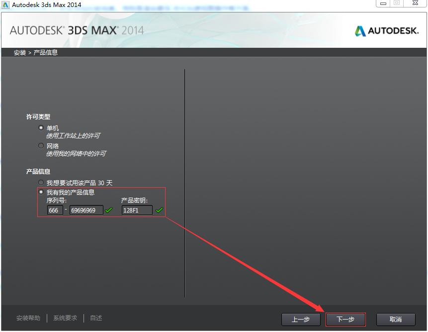
Task: Click the 3ds Max icon in the title bar
Action: click(6, 4)
